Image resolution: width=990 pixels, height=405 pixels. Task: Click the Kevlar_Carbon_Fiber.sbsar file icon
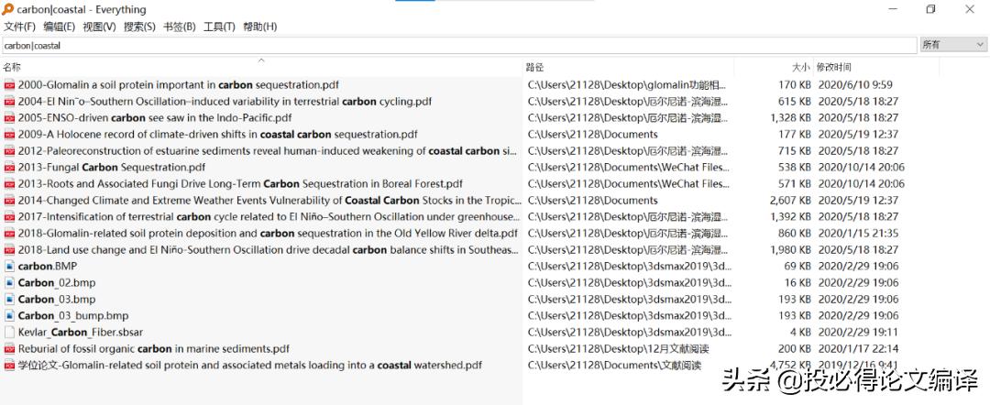9,333
